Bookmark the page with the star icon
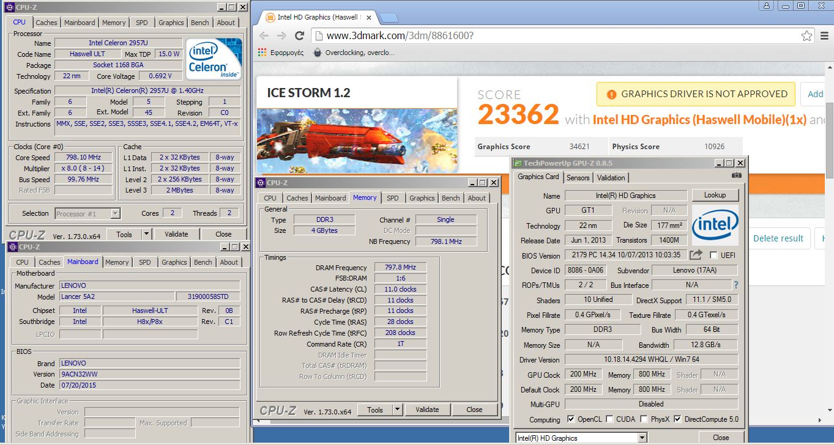Viewport: 834px width, 445px height. (807, 35)
